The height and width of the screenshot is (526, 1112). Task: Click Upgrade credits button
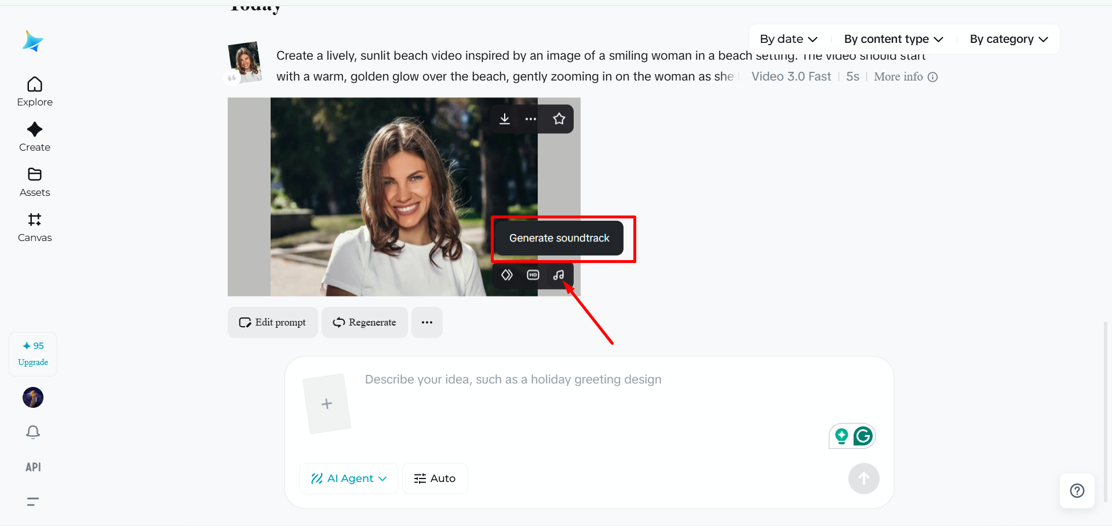point(33,354)
